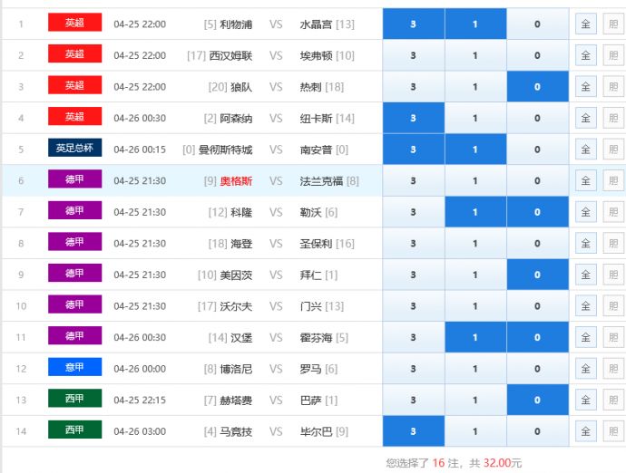This screenshot has height=473, width=626.
Task: Click the 意甲 league tag
Action: [74, 368]
